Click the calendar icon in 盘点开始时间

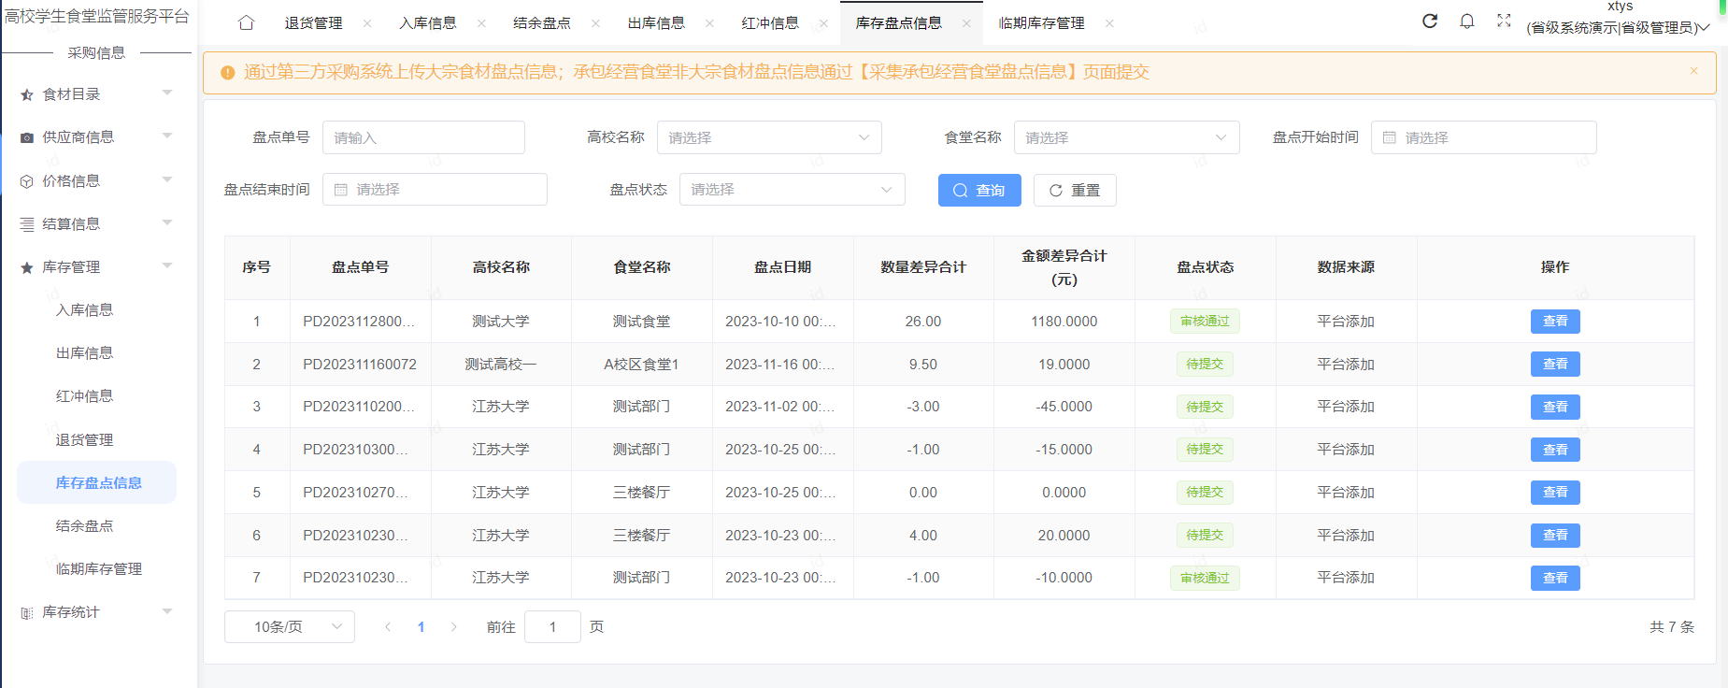(x=1390, y=137)
